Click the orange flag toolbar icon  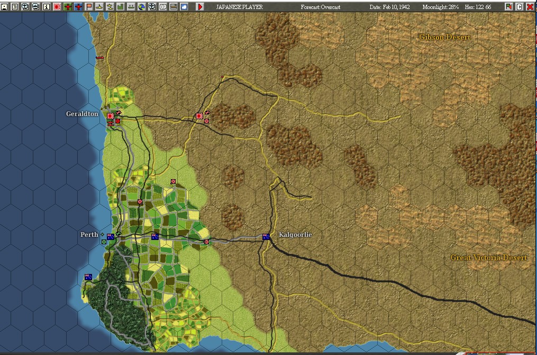[89, 6]
